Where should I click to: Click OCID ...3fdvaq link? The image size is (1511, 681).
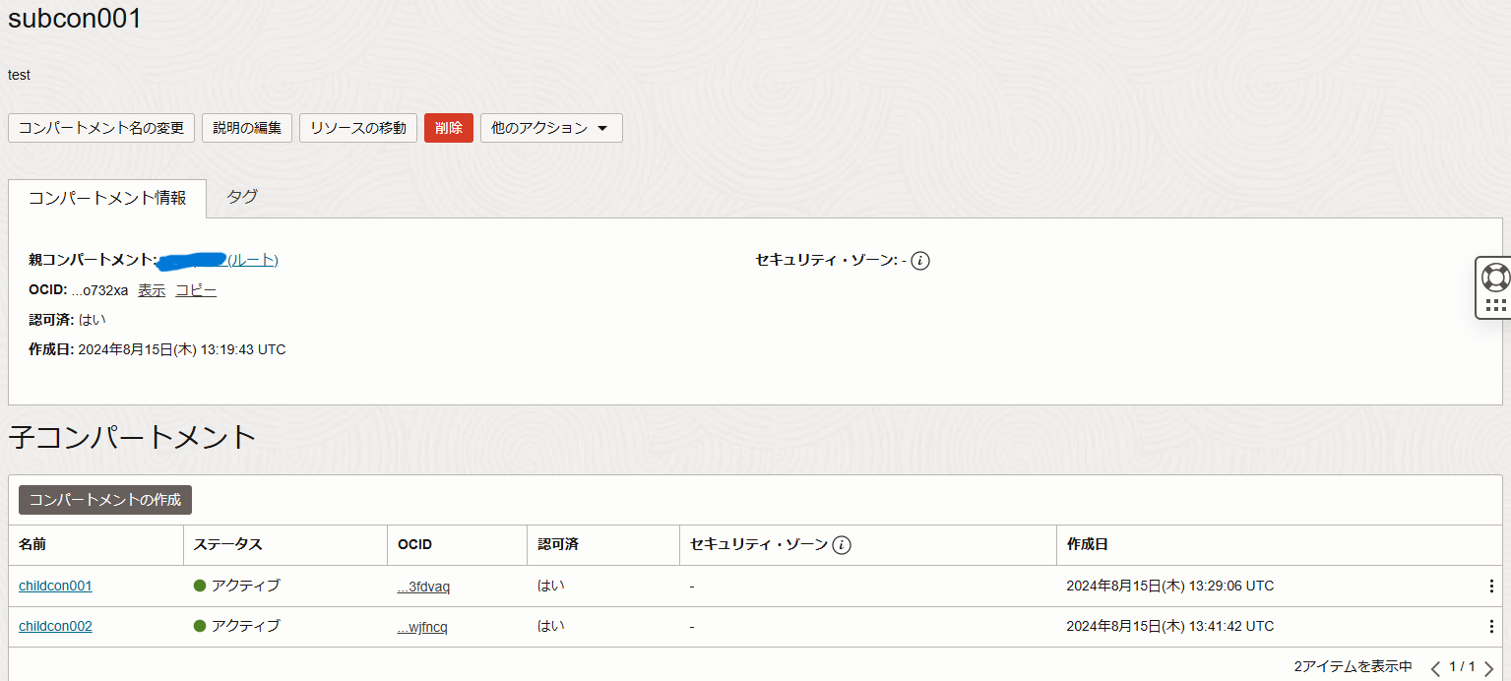(423, 587)
